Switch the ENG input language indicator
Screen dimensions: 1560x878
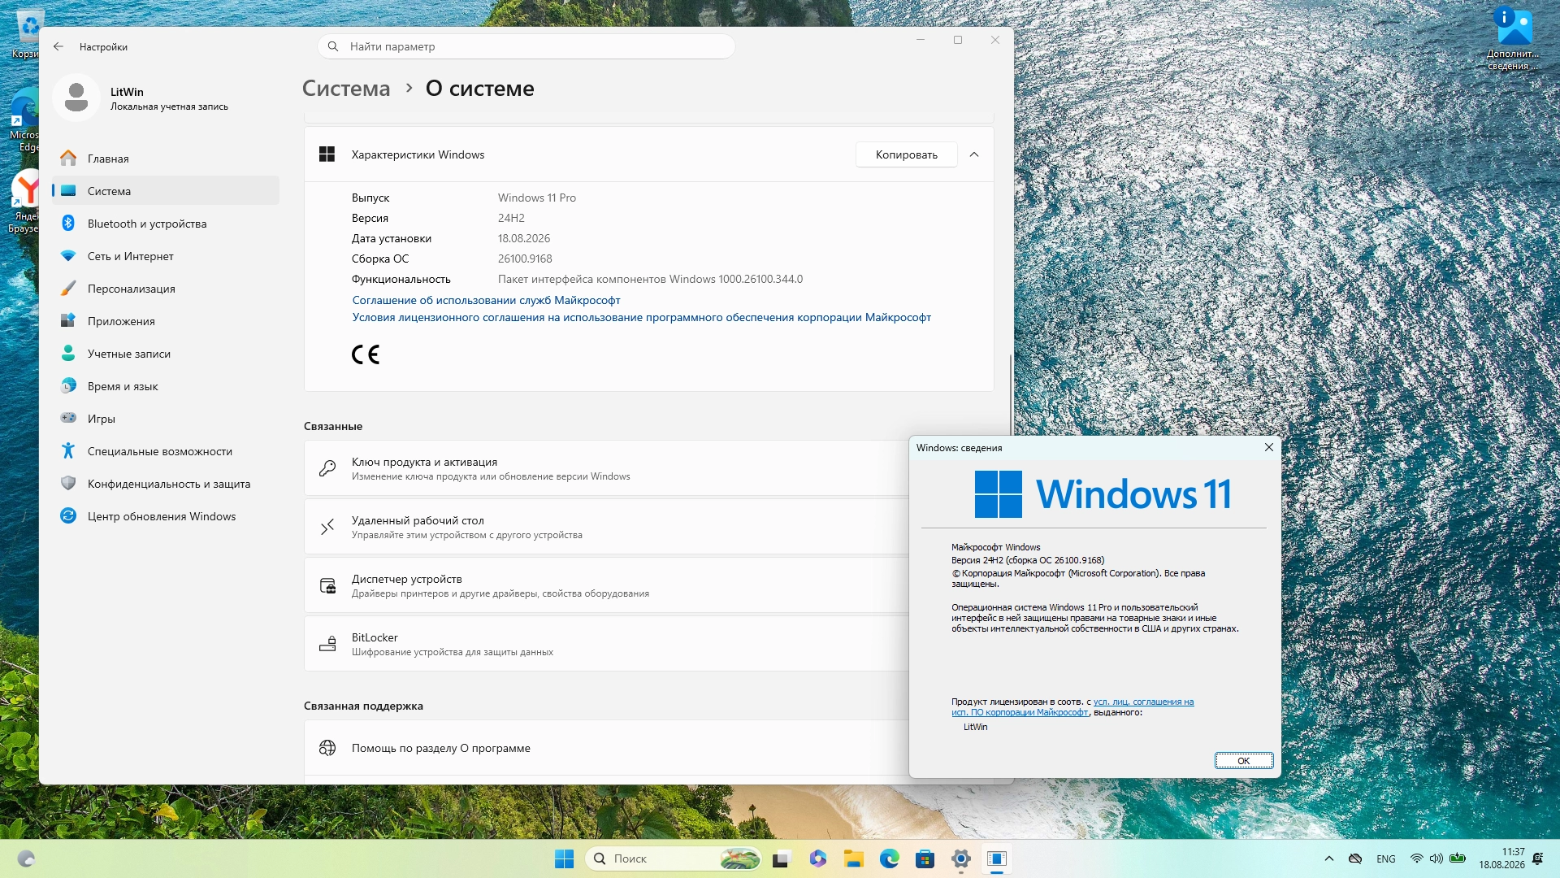1386,858
